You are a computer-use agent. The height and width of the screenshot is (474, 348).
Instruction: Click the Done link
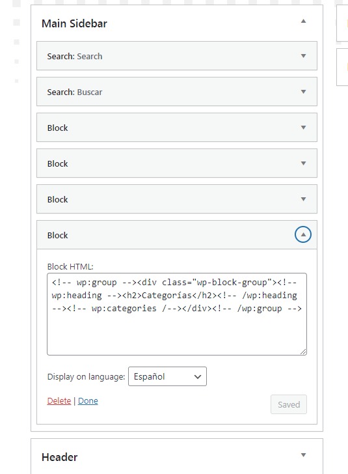(x=88, y=401)
